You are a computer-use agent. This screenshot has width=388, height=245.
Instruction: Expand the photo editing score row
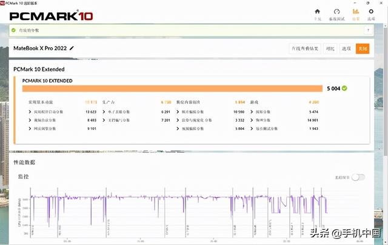(x=178, y=112)
